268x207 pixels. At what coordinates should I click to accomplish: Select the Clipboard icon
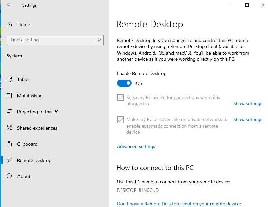point(9,144)
